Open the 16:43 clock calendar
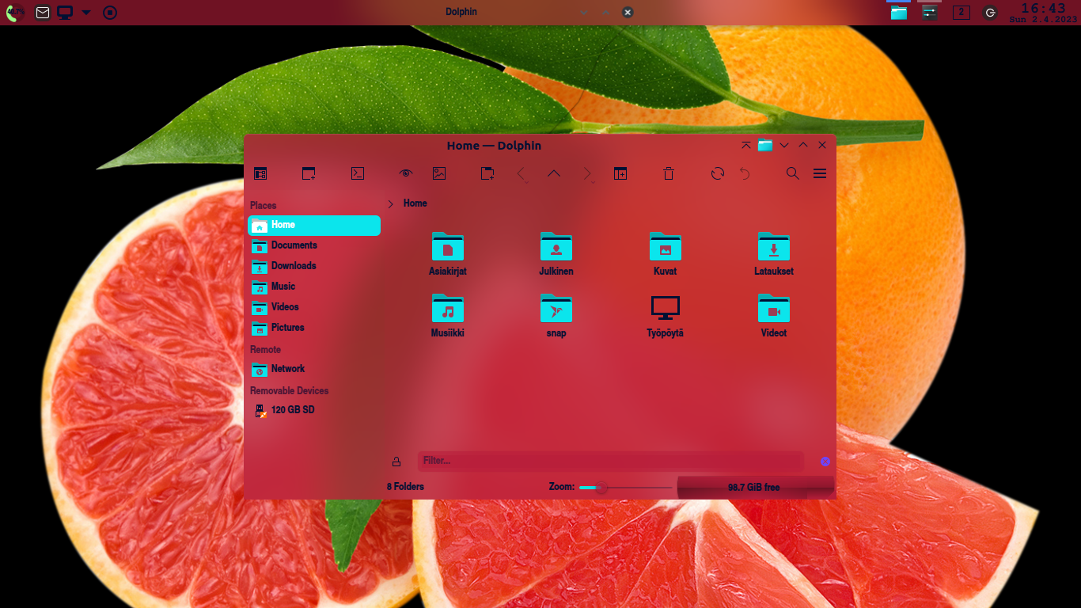 [1043, 13]
